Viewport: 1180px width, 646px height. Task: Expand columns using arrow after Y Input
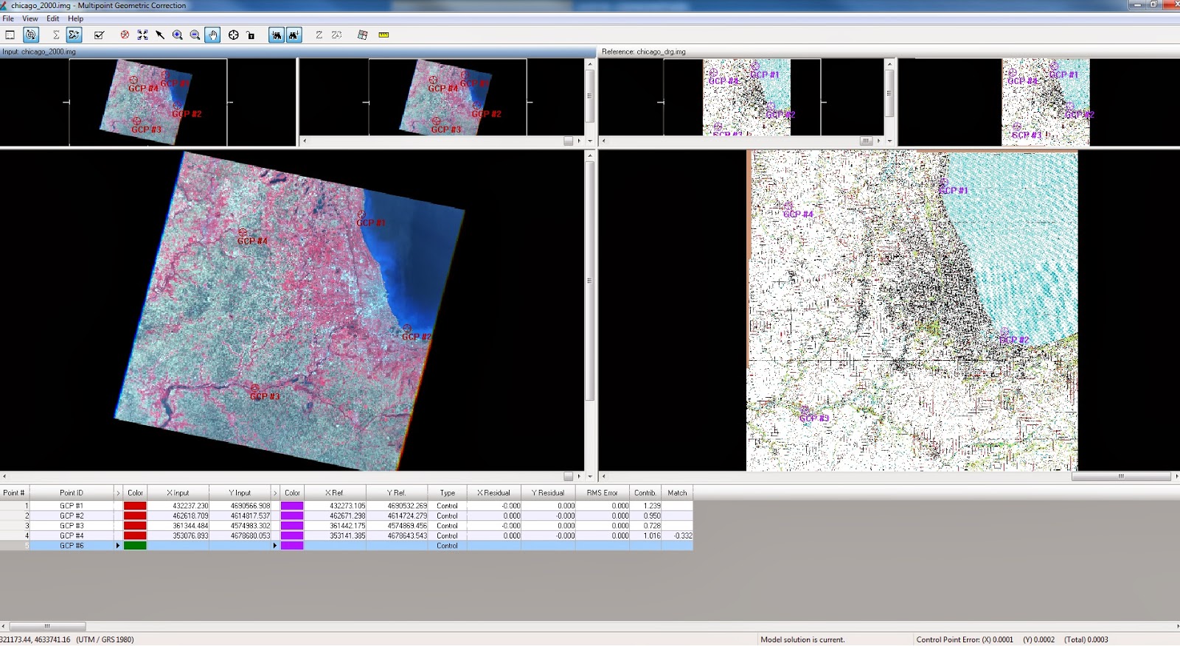click(275, 493)
